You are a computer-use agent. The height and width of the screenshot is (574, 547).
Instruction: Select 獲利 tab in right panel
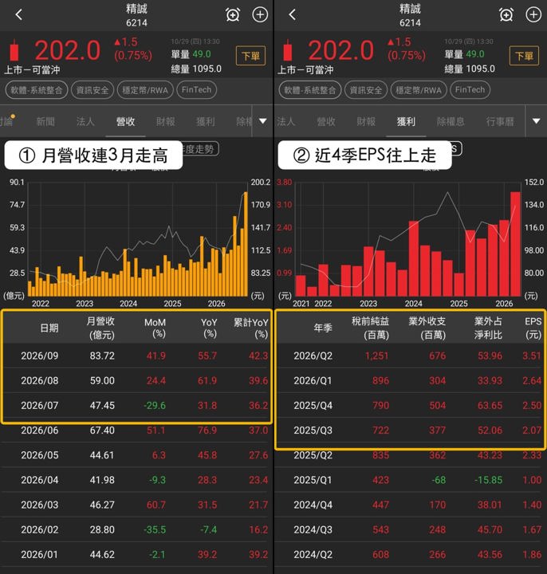coord(406,121)
